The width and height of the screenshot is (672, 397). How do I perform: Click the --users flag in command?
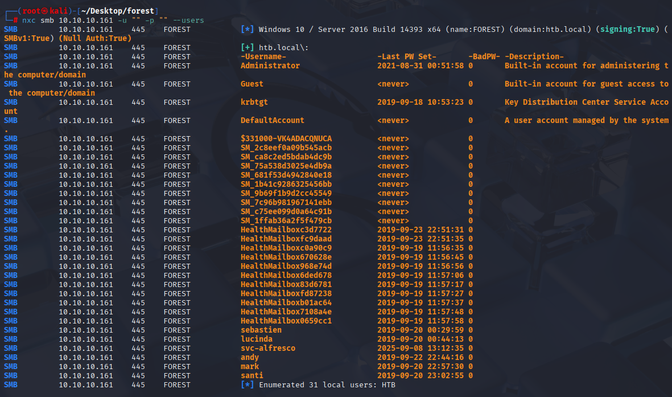coord(188,20)
